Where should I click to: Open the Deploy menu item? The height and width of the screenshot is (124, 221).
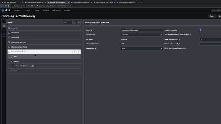click(37, 10)
